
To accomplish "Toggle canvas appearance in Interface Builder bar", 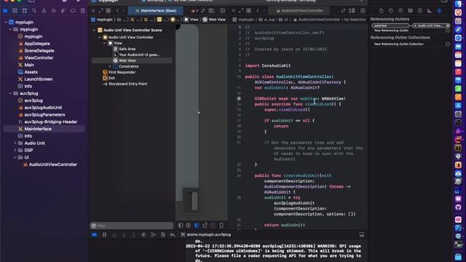I will (x=197, y=226).
